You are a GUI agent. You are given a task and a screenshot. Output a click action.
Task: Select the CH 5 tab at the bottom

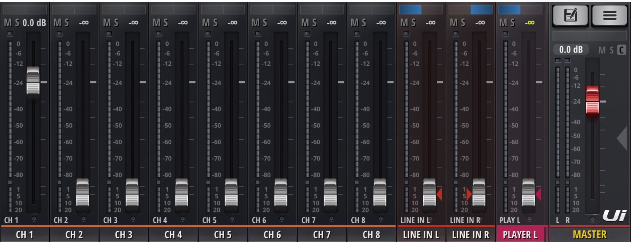[x=222, y=235]
